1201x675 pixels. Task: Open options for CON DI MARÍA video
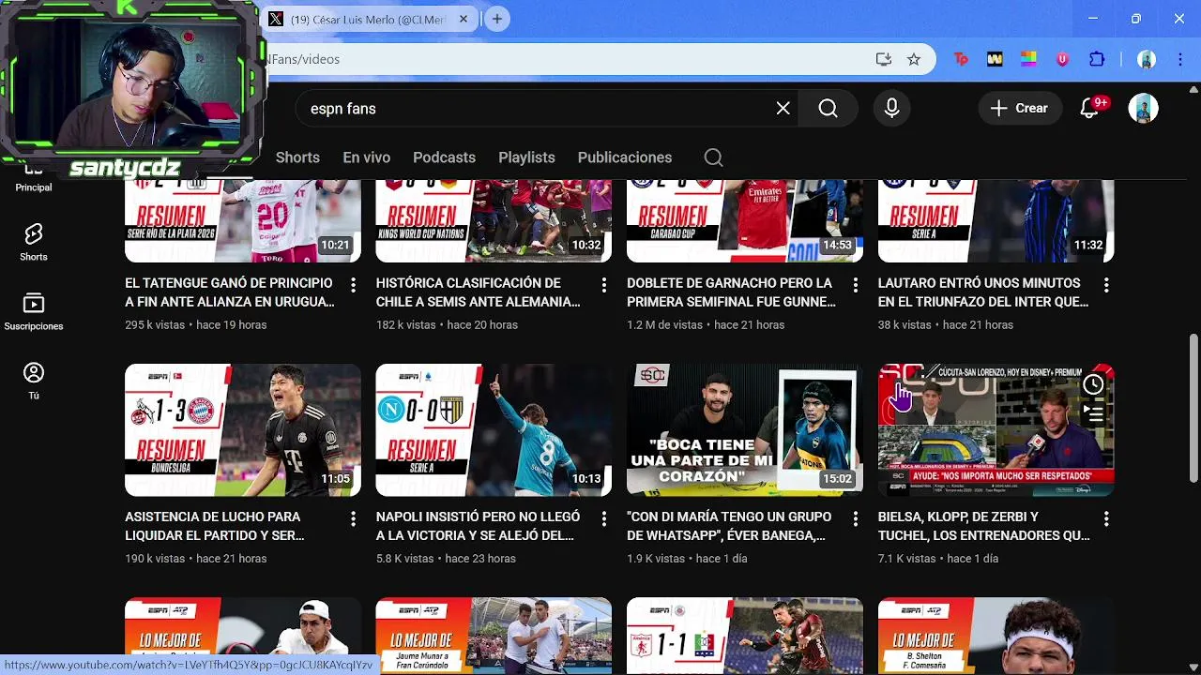click(x=855, y=518)
